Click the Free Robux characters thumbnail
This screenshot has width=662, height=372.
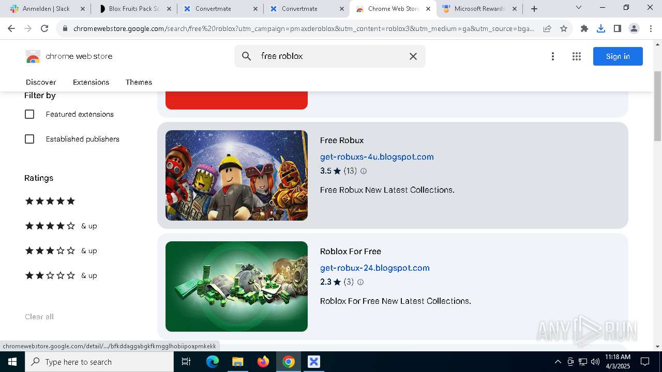pos(236,175)
